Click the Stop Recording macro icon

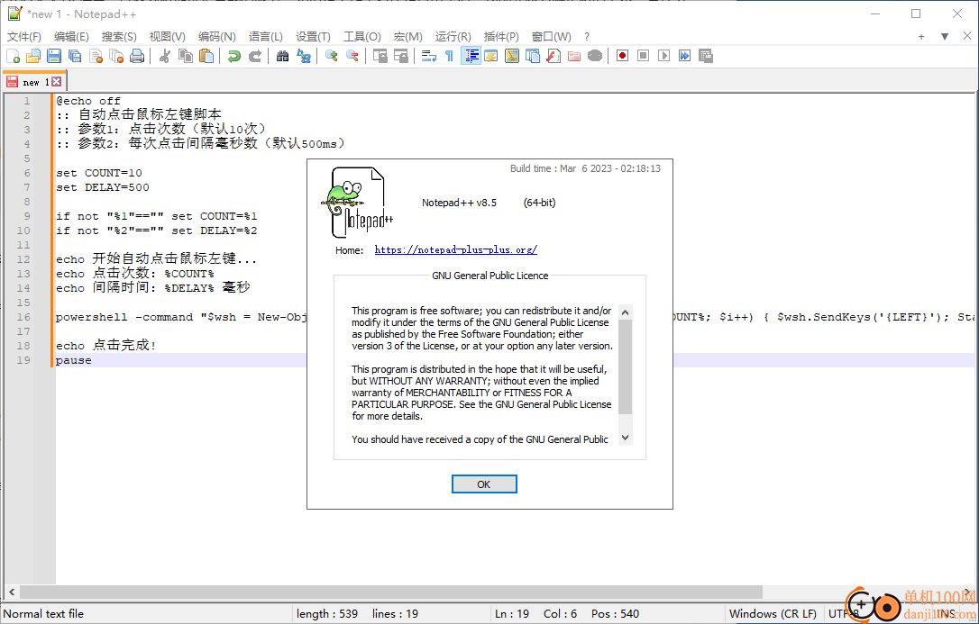643,56
